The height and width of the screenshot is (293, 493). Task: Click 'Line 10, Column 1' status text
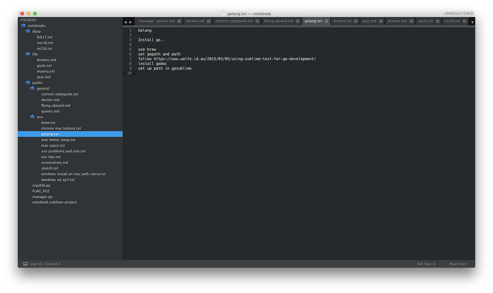click(45, 264)
